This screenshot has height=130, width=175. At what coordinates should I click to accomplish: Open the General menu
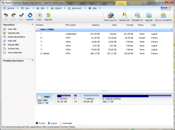pyautogui.click(x=10, y=8)
